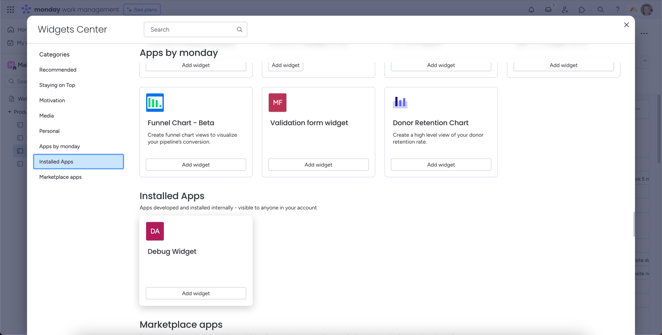Click the Funnel Chart app icon
The width and height of the screenshot is (662, 335).
pyautogui.click(x=155, y=102)
